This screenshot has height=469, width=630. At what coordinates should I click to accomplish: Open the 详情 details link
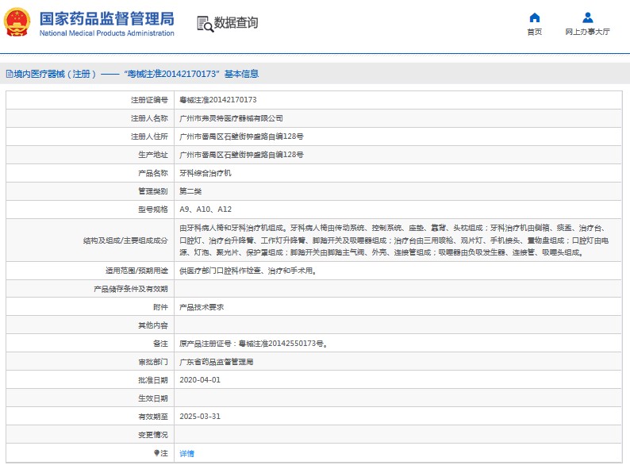(186, 453)
